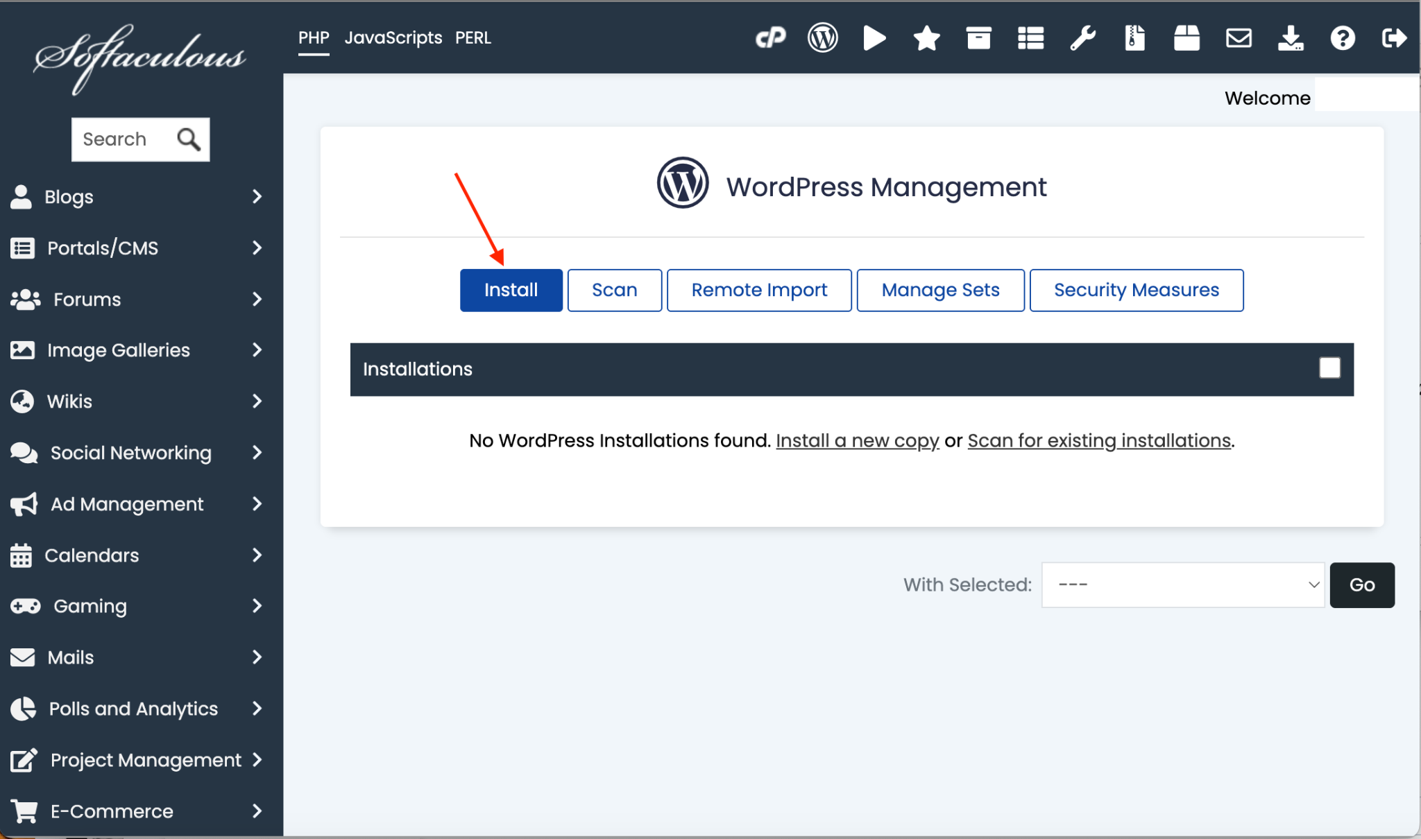Open the Scan tab button

[x=615, y=290]
